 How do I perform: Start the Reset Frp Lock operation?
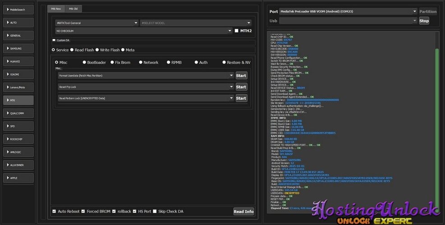[x=241, y=87]
